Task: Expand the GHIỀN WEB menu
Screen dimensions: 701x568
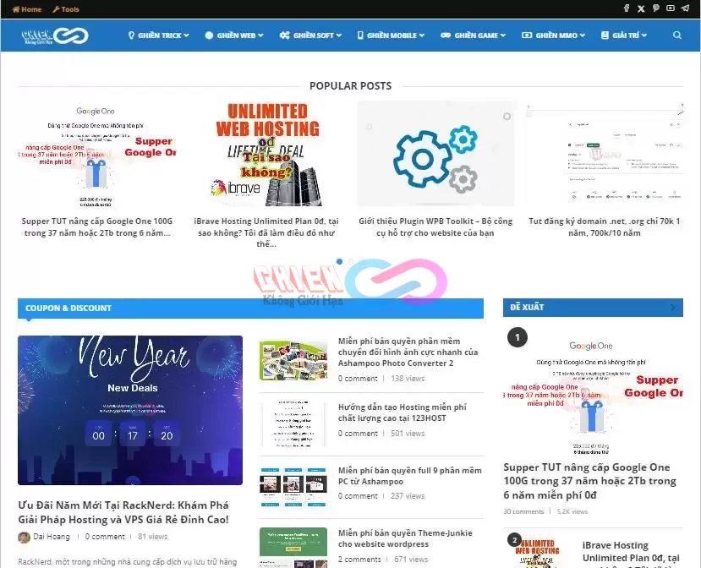Action: click(234, 35)
